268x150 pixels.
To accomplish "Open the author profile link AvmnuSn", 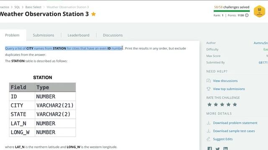I will point(260,43).
